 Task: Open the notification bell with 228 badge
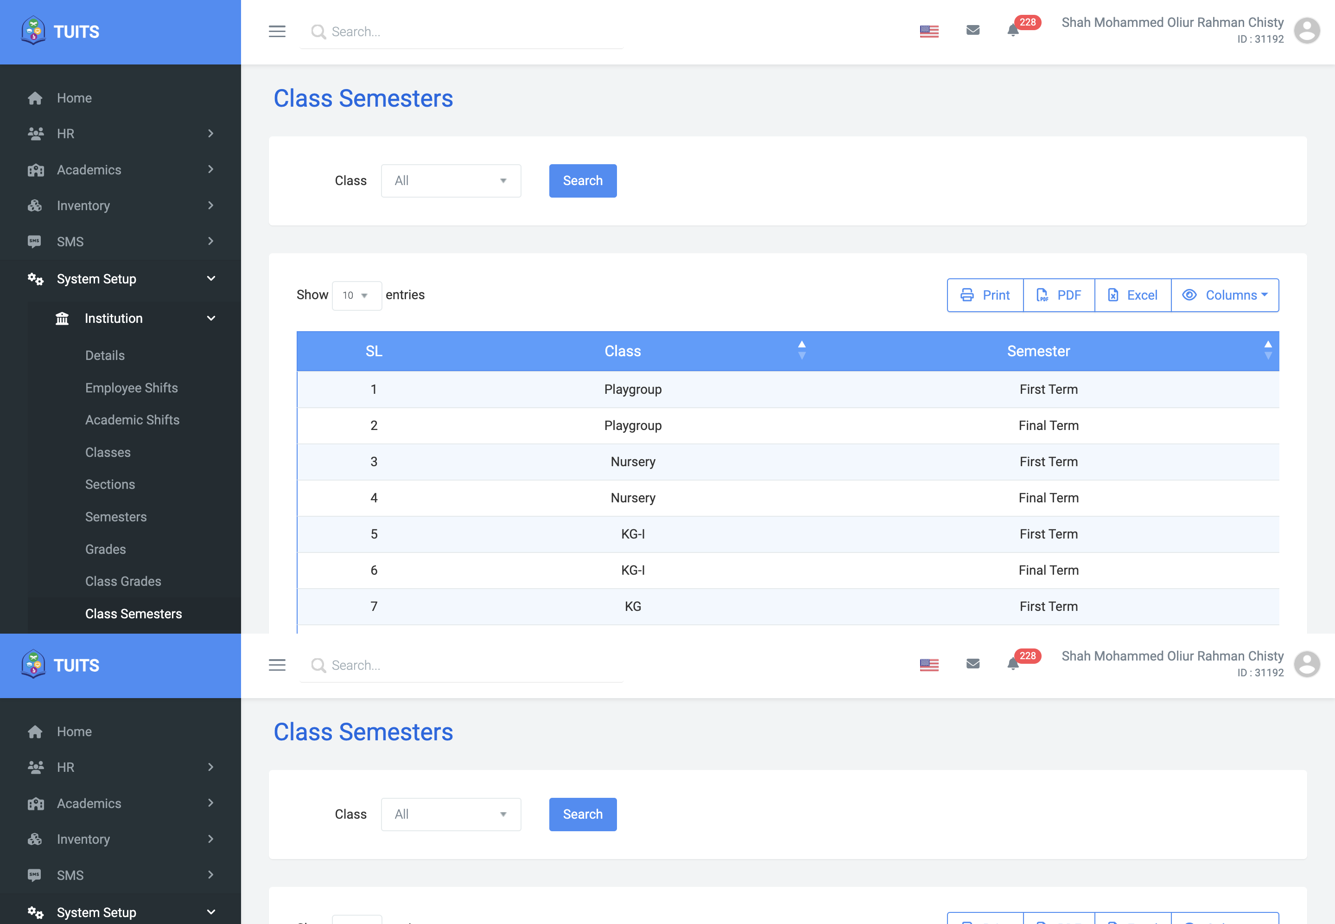click(x=1013, y=30)
